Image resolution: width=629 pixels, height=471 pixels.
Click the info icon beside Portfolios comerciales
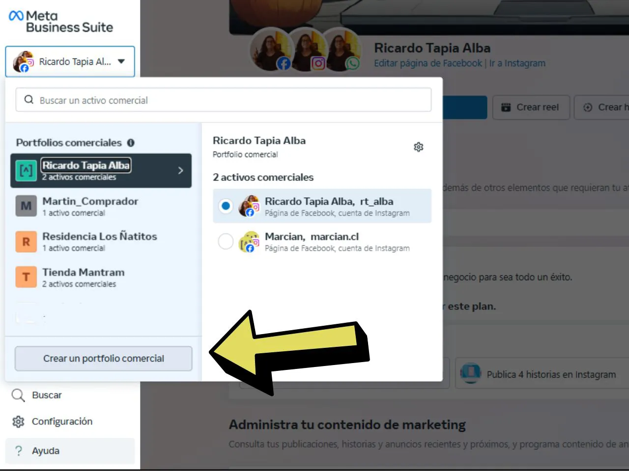[131, 143]
